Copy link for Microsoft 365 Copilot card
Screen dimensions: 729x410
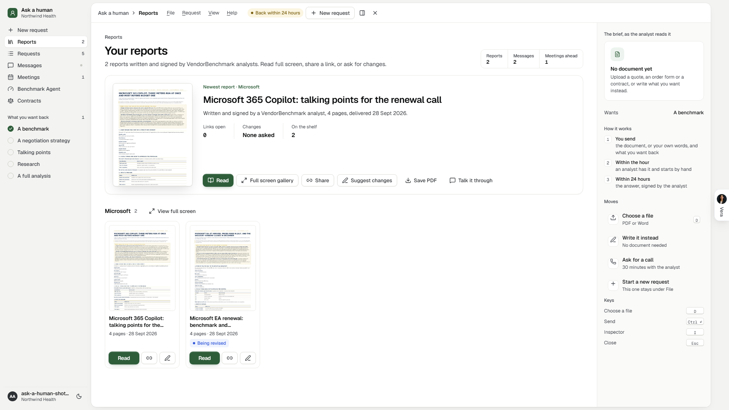[x=149, y=358]
